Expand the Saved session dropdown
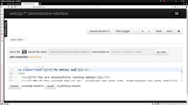Image resolution: width=188 pixels, height=105 pixels. (100, 31)
